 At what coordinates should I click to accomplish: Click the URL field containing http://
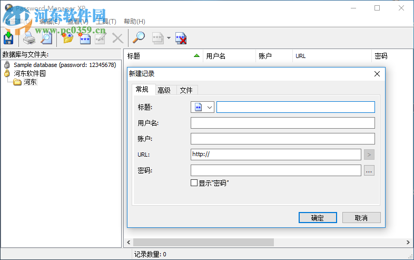276,155
